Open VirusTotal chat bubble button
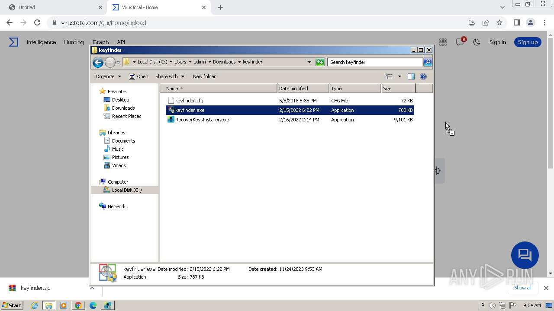Screen dimensions: 554x311 click(525, 255)
